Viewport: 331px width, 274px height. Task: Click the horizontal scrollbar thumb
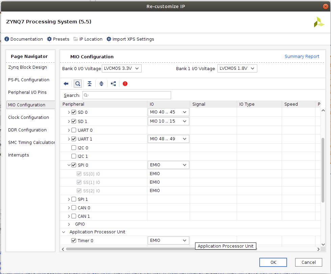[161, 249]
